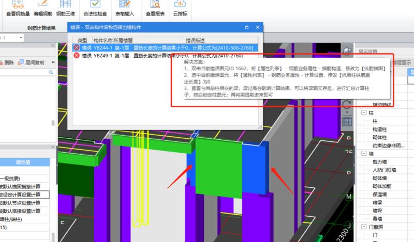Select 砌体加筋 in tree
The height and width of the screenshot is (242, 414).
tap(382, 186)
